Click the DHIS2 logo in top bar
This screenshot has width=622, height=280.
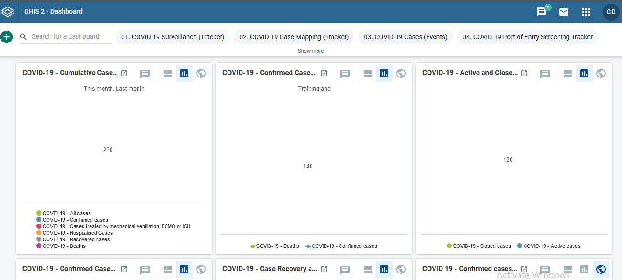[x=7, y=12]
